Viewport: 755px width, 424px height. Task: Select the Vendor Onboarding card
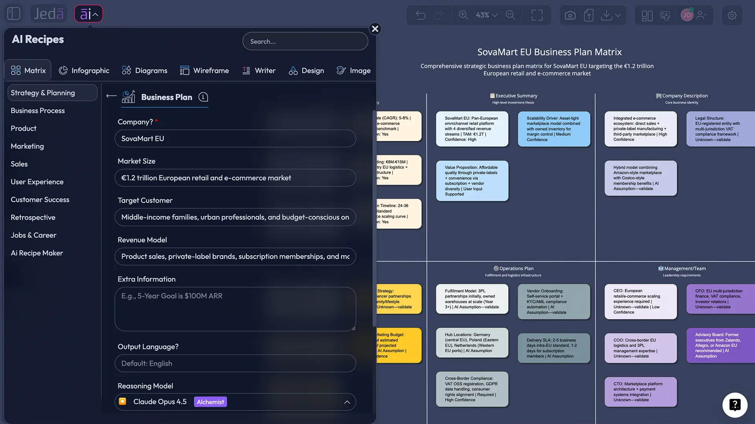click(554, 302)
